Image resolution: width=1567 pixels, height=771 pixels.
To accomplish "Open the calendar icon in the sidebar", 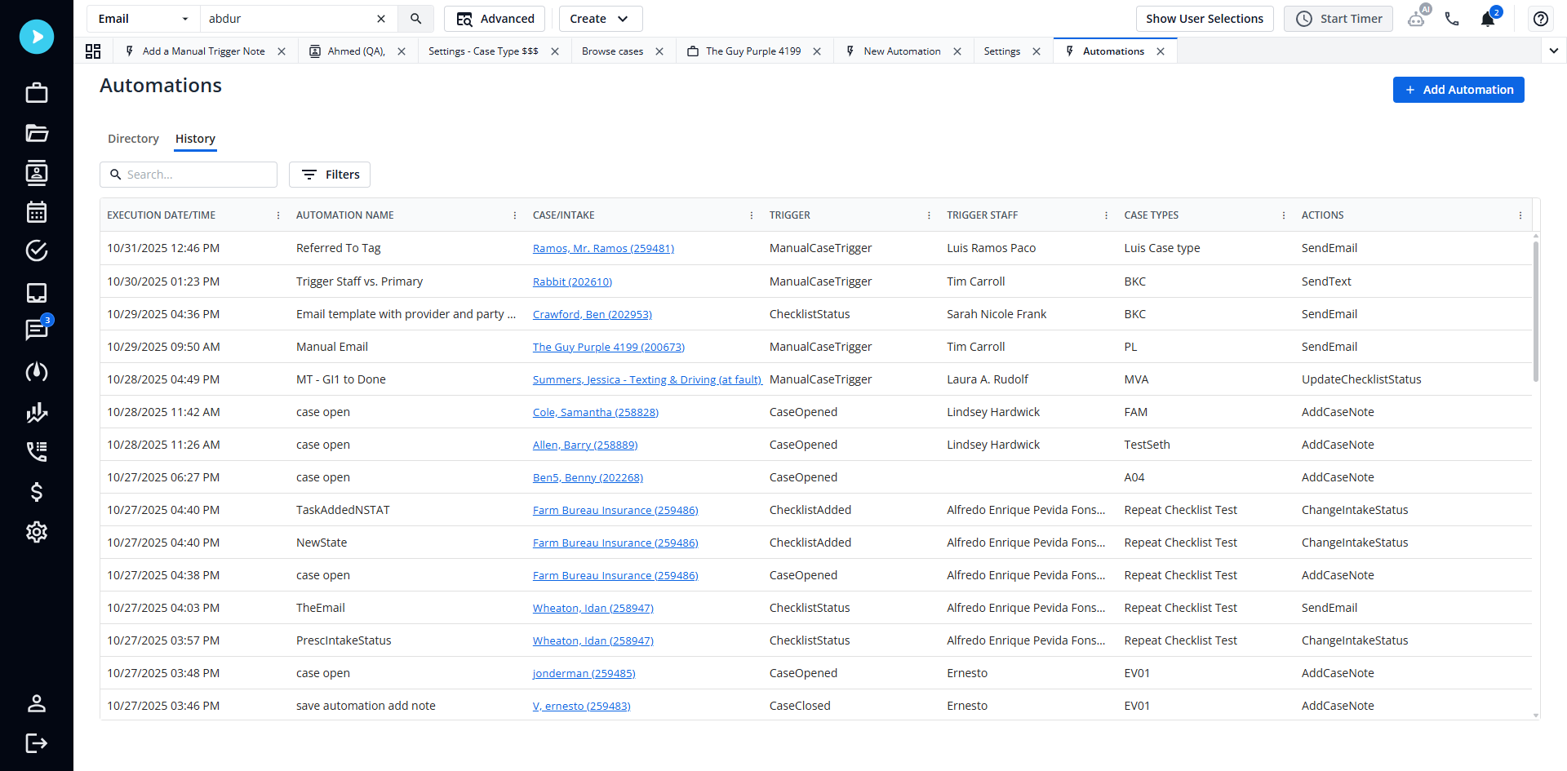I will point(37,211).
